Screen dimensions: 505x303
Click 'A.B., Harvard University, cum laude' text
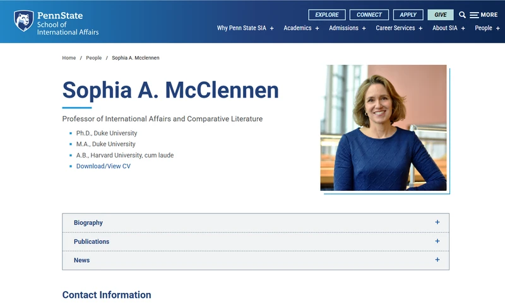[125, 155]
